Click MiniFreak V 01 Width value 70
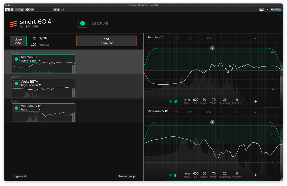287x186 pixels. 214,173
